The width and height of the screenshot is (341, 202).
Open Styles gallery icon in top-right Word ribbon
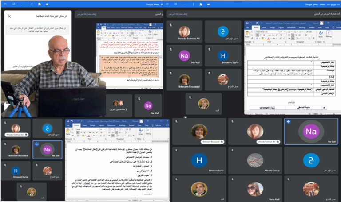pos(320,34)
